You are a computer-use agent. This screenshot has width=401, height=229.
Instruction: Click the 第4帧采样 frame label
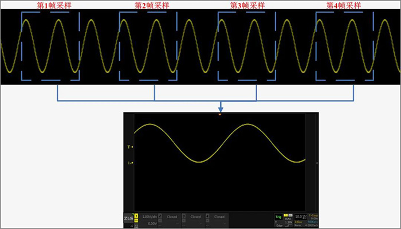(x=344, y=5)
